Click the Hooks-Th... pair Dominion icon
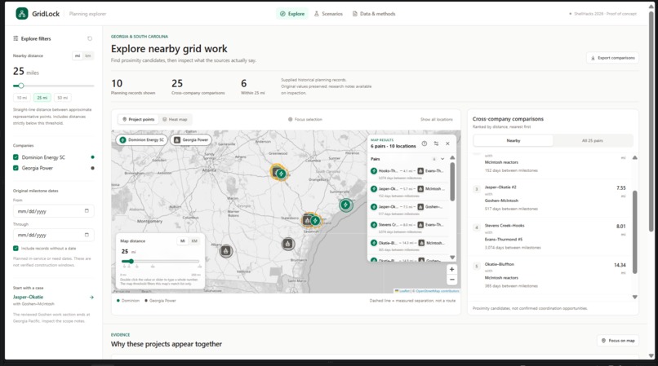Image resolution: width=658 pixels, height=366 pixels. pyautogui.click(x=373, y=171)
